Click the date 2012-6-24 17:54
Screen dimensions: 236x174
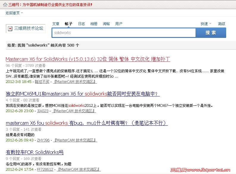tap(20, 169)
